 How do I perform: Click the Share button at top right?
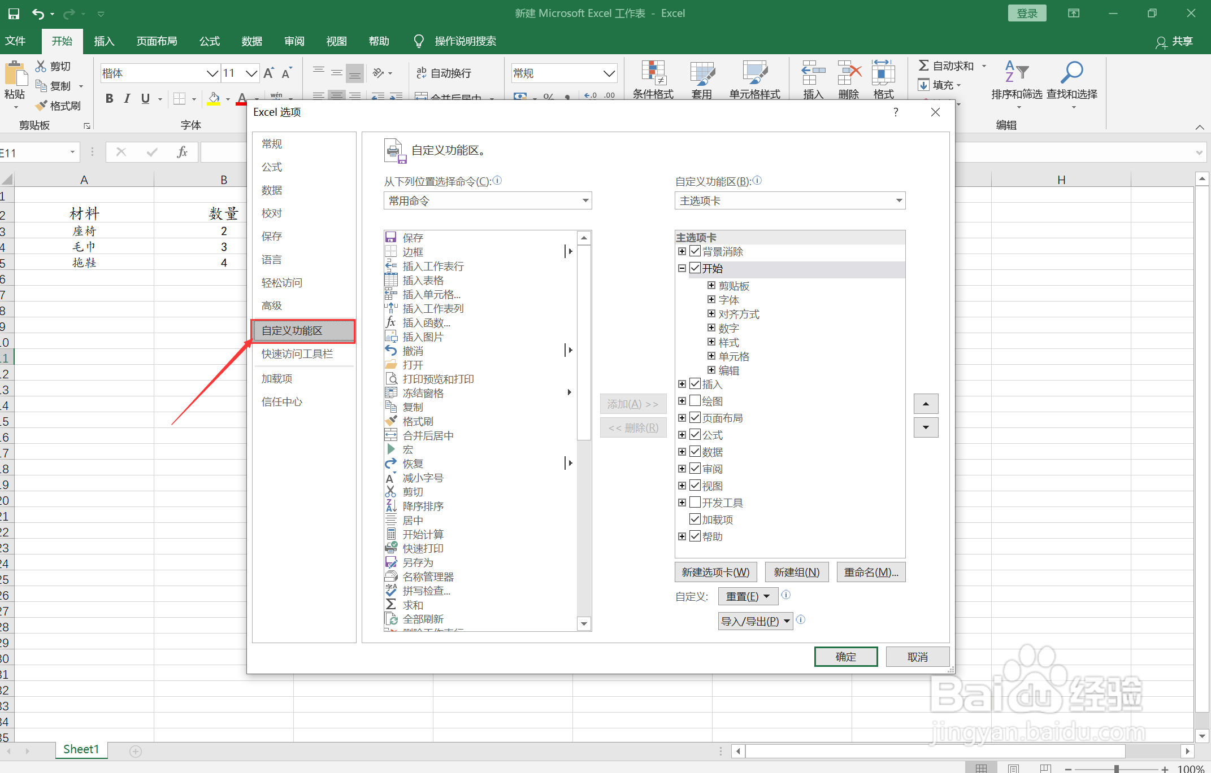coord(1174,41)
